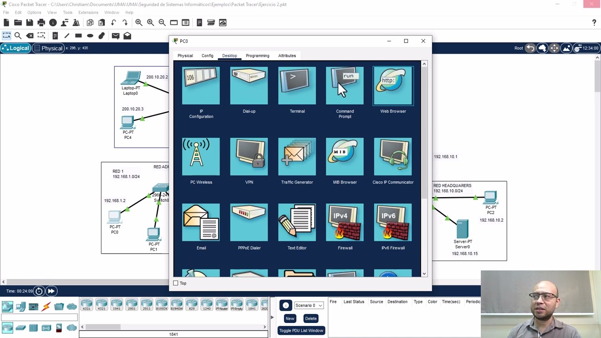The height and width of the screenshot is (338, 601).
Task: Select the Draw Rectangle tool
Action: (78, 36)
